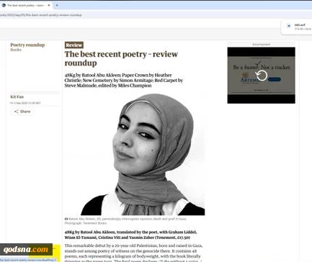This screenshot has height=262, width=312.
Task: Click the portrait photo of Batool Abu Akleen
Action: pyautogui.click(x=143, y=154)
